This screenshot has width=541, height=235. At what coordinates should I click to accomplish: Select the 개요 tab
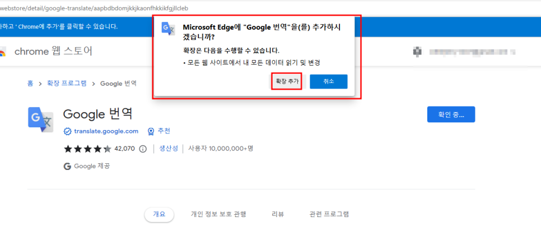(x=159, y=214)
